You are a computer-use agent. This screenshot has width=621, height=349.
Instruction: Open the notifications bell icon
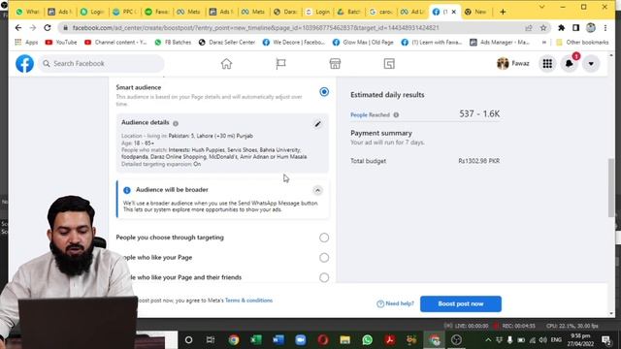click(570, 64)
